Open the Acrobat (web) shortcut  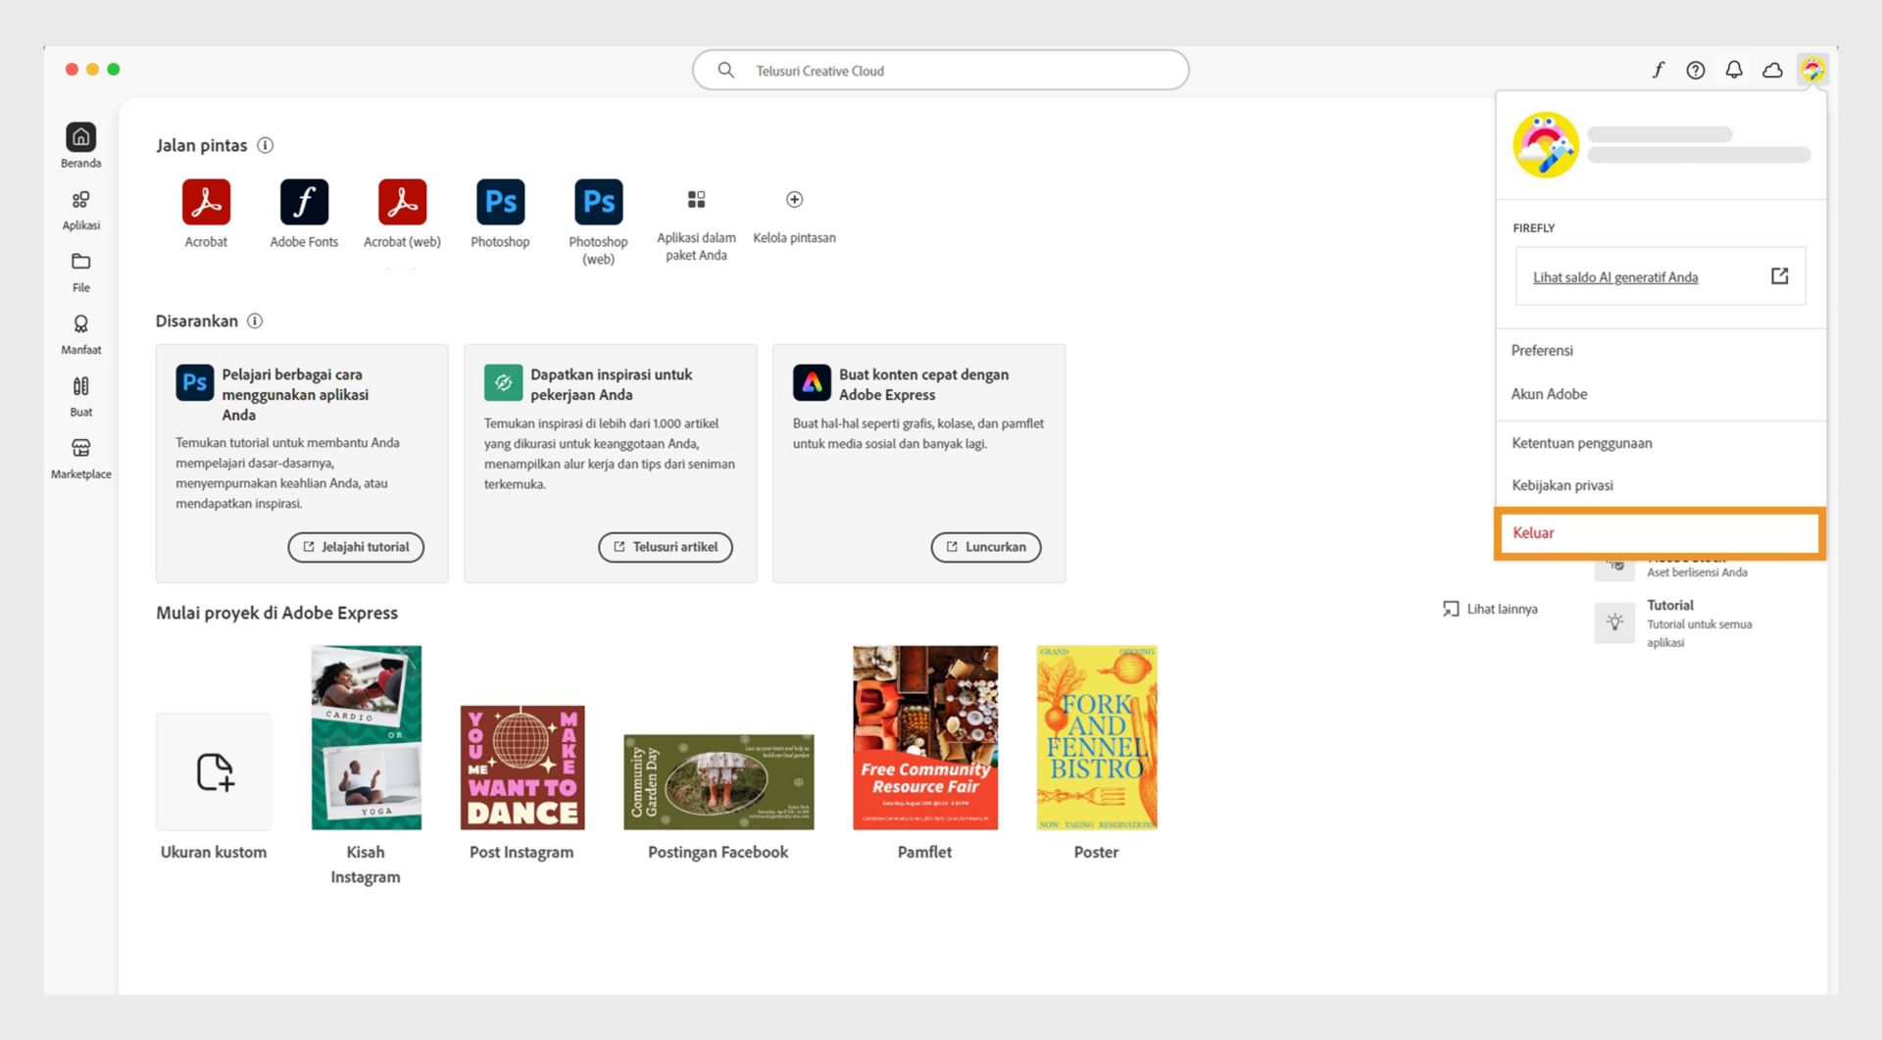[x=402, y=200]
